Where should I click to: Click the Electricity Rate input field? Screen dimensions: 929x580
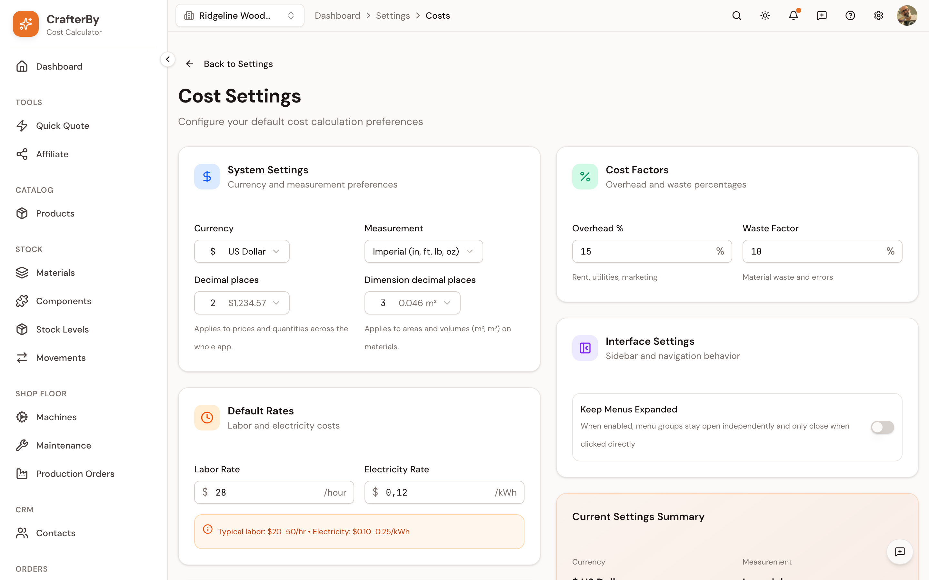444,492
